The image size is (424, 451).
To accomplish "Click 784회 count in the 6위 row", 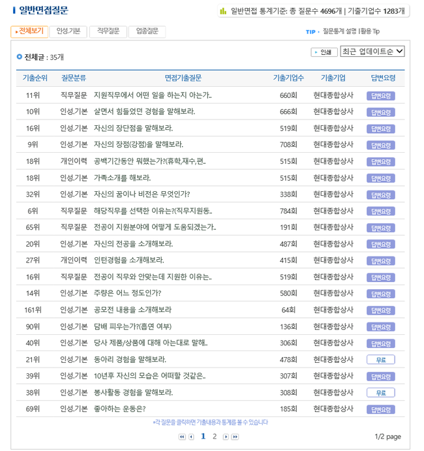I will [x=288, y=211].
